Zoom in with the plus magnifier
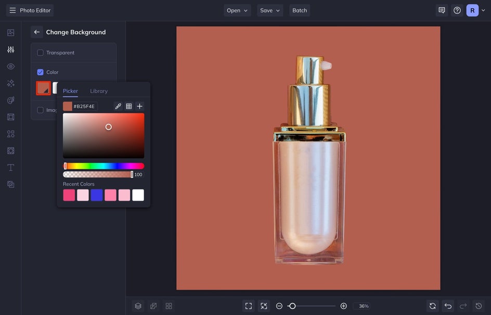 tap(343, 306)
